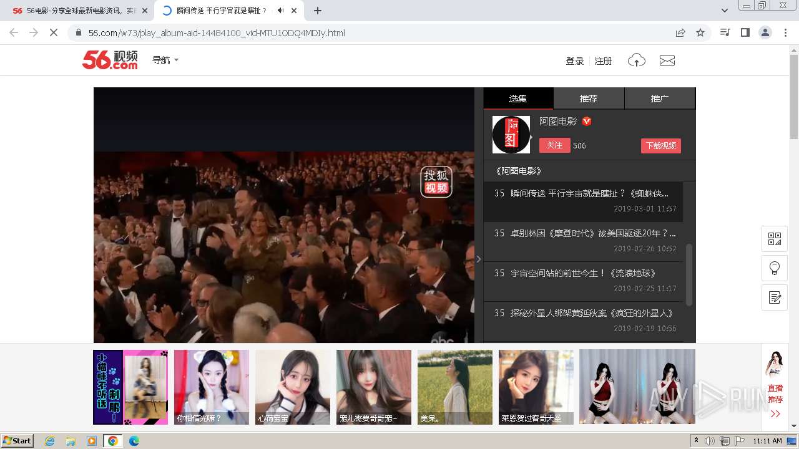The image size is (799, 449).
Task: Open Chrome tab search dropdown arrow
Action: tap(725, 11)
